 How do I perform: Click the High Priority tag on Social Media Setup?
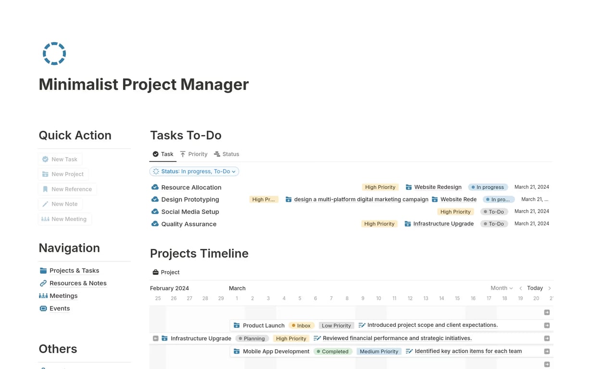point(455,211)
